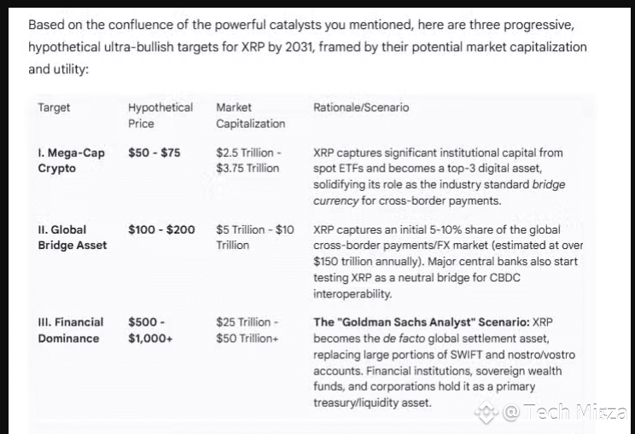Select the II. Global Bridge Asset row label
Image resolution: width=635 pixels, height=434 pixels.
tap(73, 237)
